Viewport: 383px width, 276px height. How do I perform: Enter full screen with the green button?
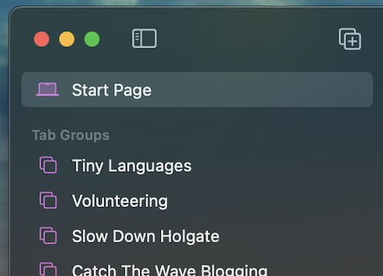(x=92, y=39)
